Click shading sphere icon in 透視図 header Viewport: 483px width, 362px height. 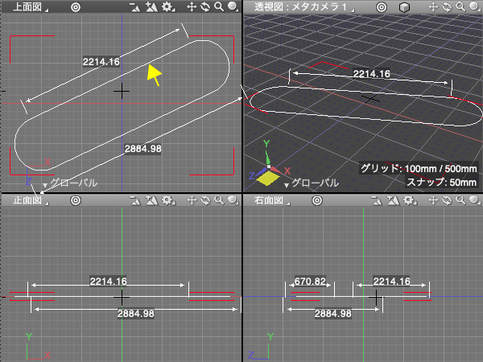tap(474, 6)
